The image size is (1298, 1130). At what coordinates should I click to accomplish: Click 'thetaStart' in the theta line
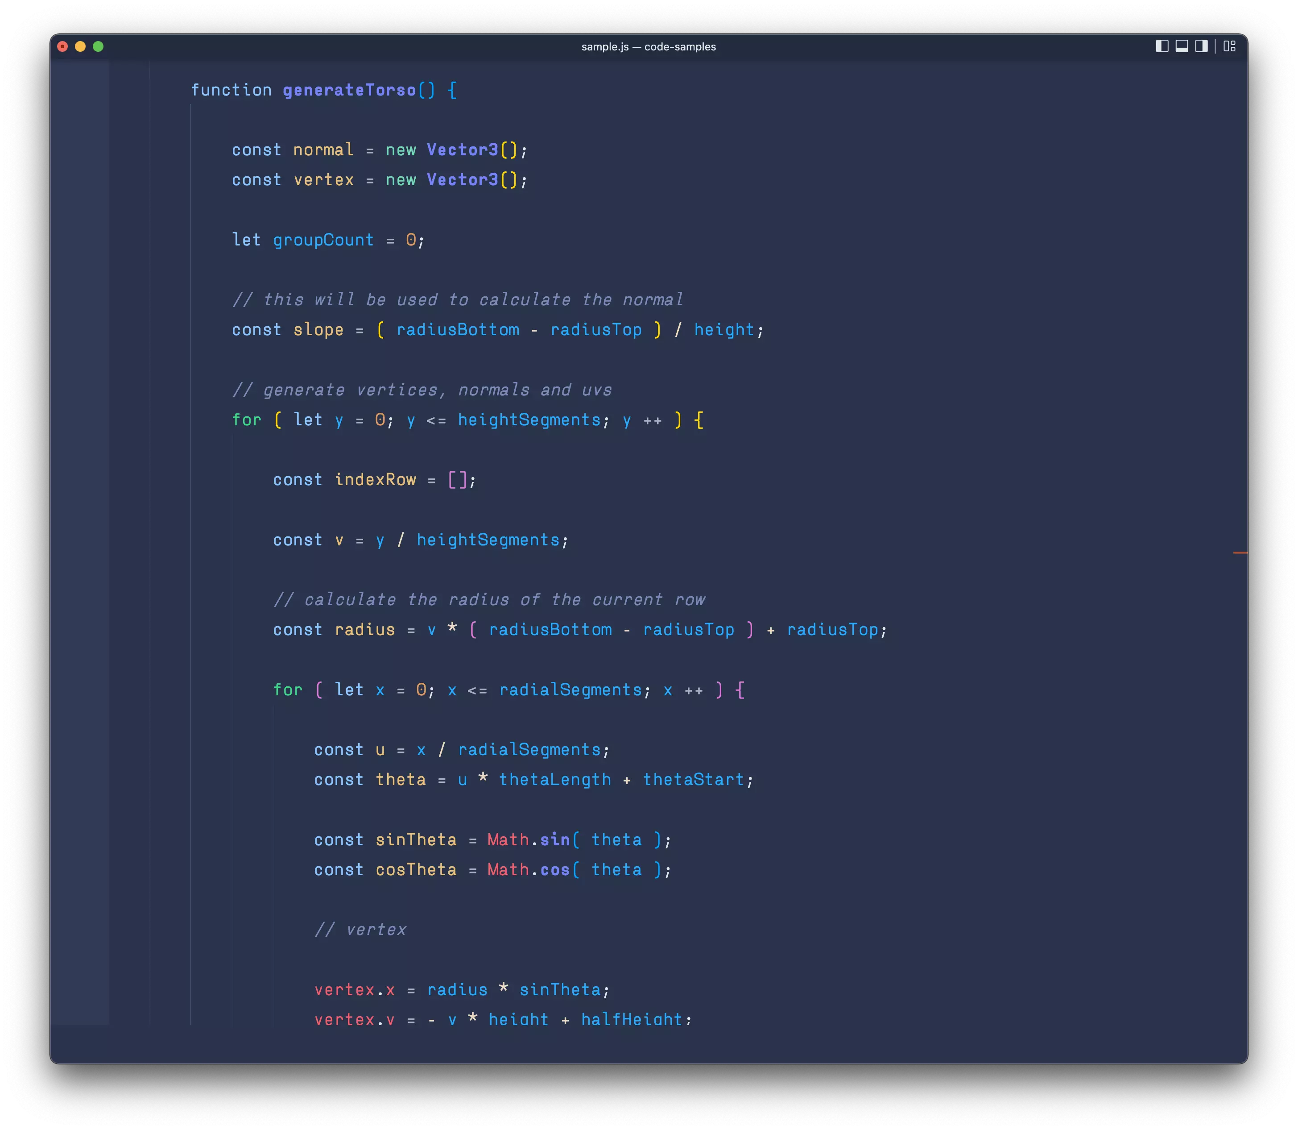pyautogui.click(x=693, y=780)
